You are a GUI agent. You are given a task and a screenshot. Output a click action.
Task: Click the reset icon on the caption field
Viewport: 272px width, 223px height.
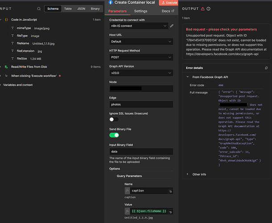pyautogui.click(x=170, y=191)
